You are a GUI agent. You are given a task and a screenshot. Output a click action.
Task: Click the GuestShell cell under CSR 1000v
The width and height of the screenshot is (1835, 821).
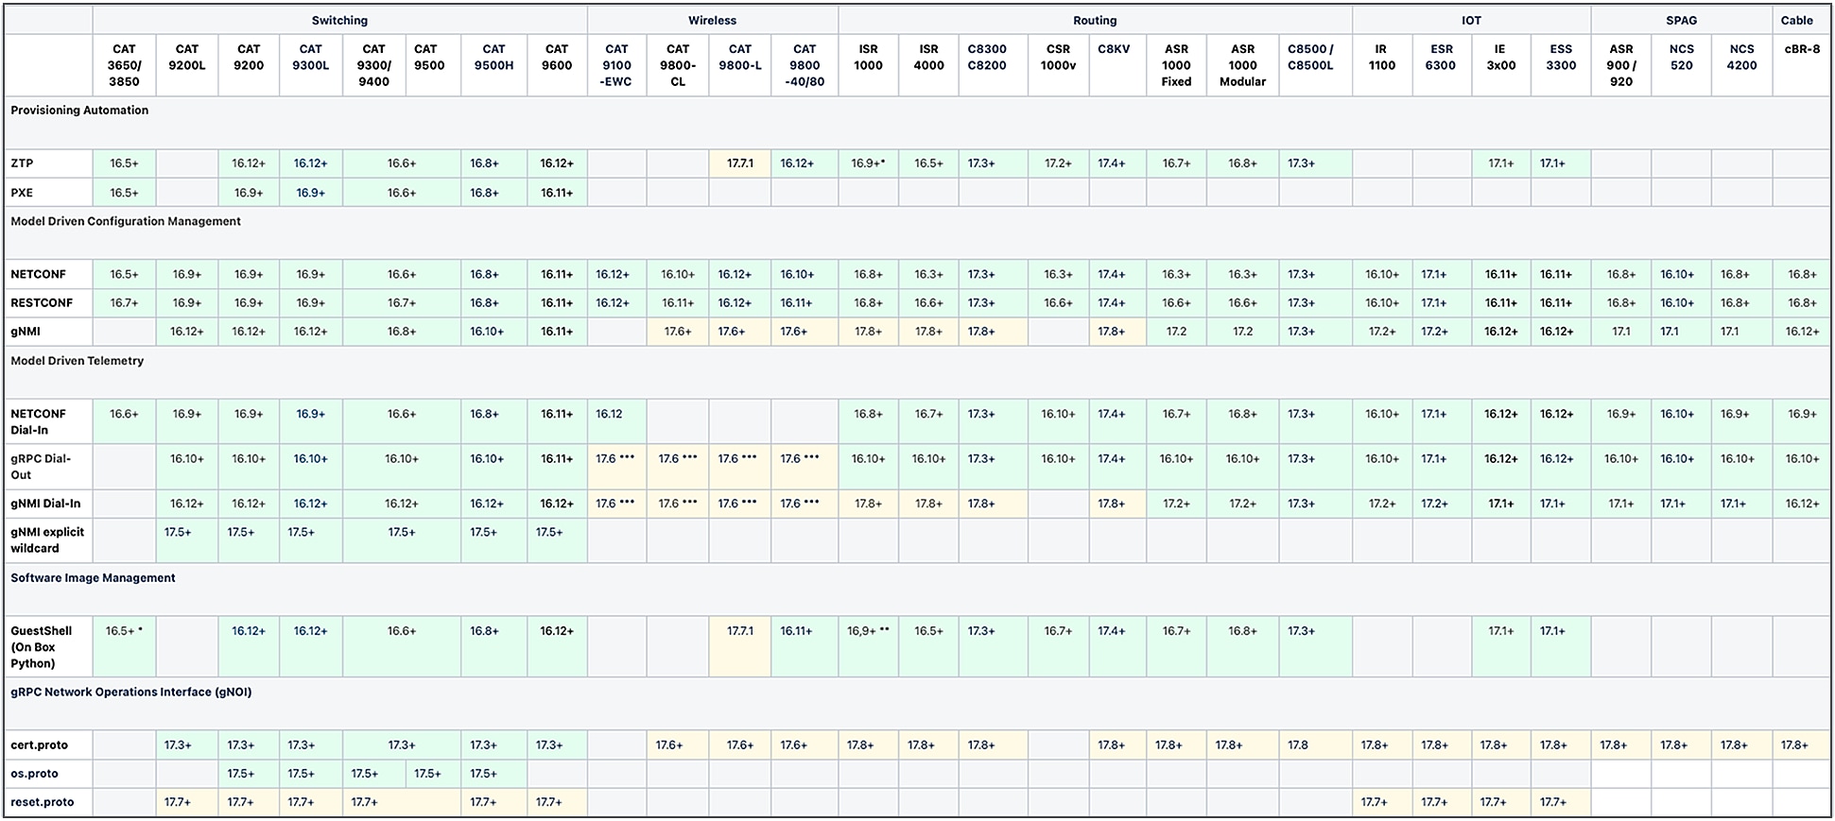click(x=1058, y=647)
